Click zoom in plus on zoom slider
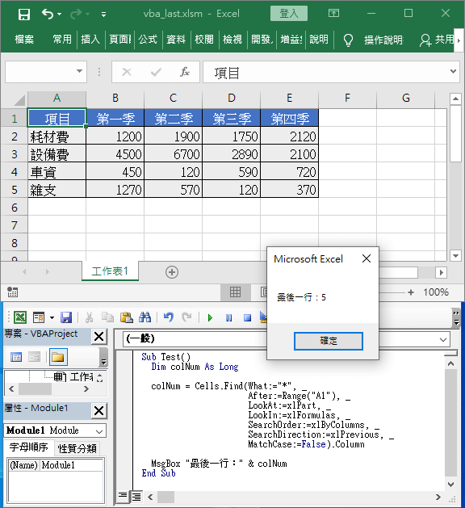The height and width of the screenshot is (508, 465). pos(411,292)
